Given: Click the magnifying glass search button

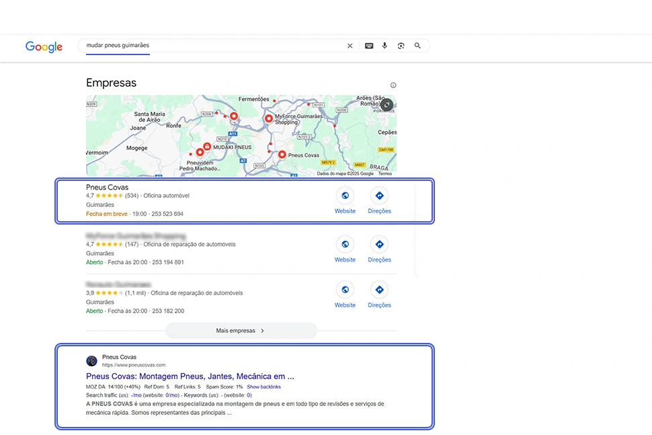Looking at the screenshot, I should click(417, 46).
